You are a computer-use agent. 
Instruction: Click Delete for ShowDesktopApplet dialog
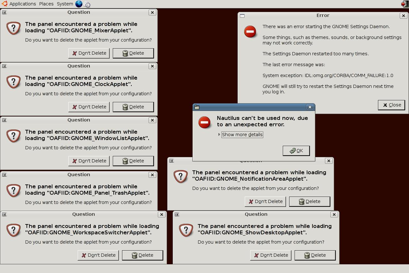[x=315, y=255]
